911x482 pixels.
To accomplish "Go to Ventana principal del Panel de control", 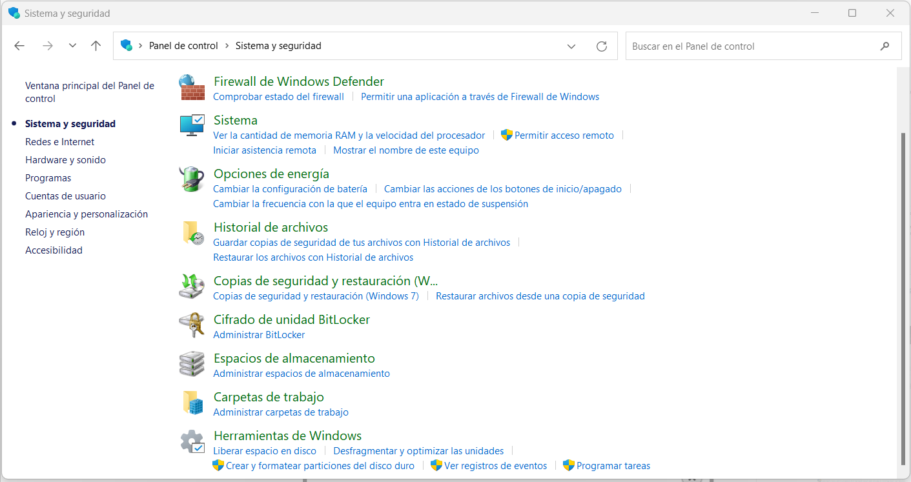I will (90, 92).
